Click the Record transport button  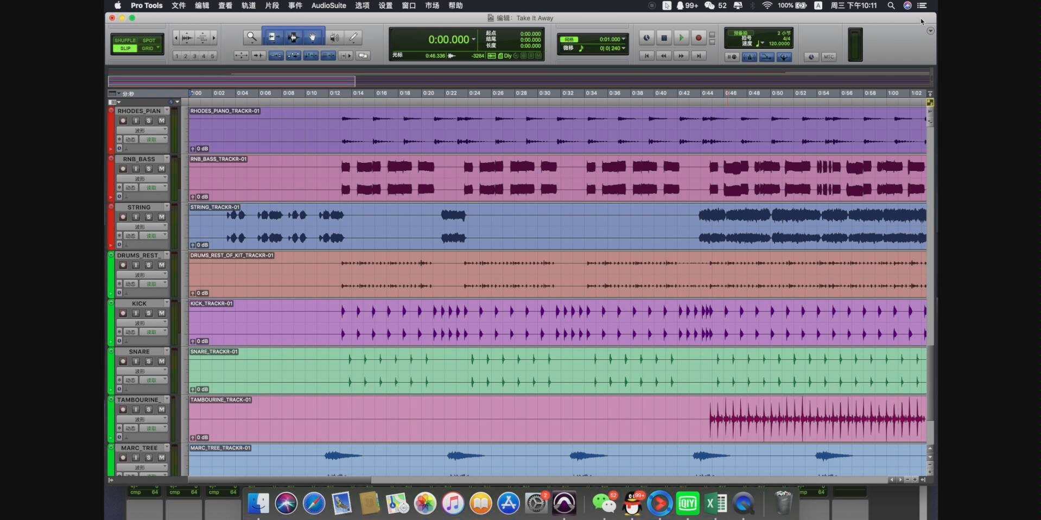699,37
